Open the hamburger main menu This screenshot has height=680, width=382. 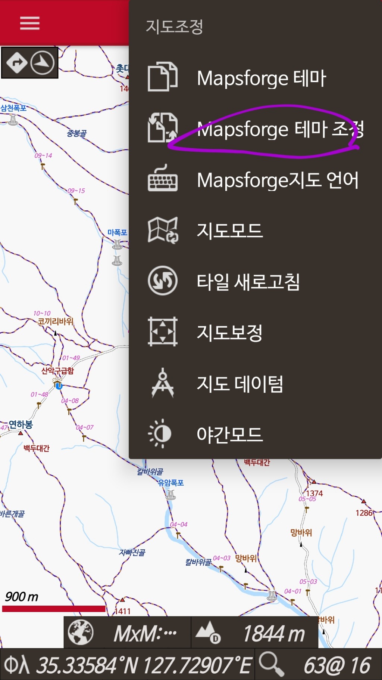click(30, 23)
